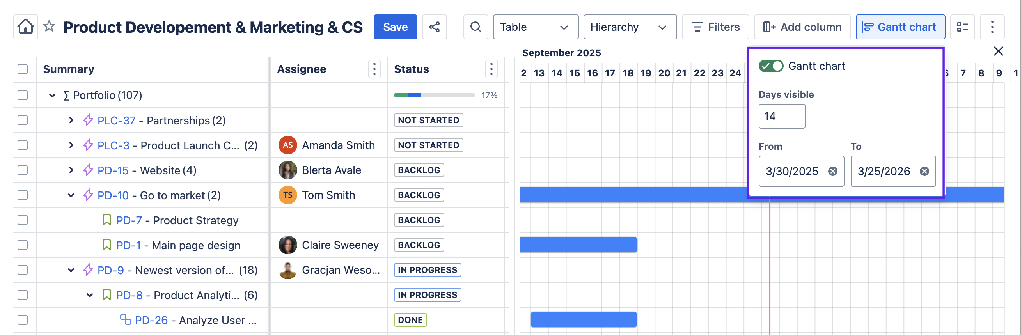Collapse the PD-10 Go to market row
The width and height of the screenshot is (1022, 335).
(x=71, y=195)
